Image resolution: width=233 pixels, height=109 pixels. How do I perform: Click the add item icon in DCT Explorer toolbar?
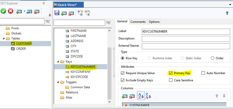tap(19, 12)
